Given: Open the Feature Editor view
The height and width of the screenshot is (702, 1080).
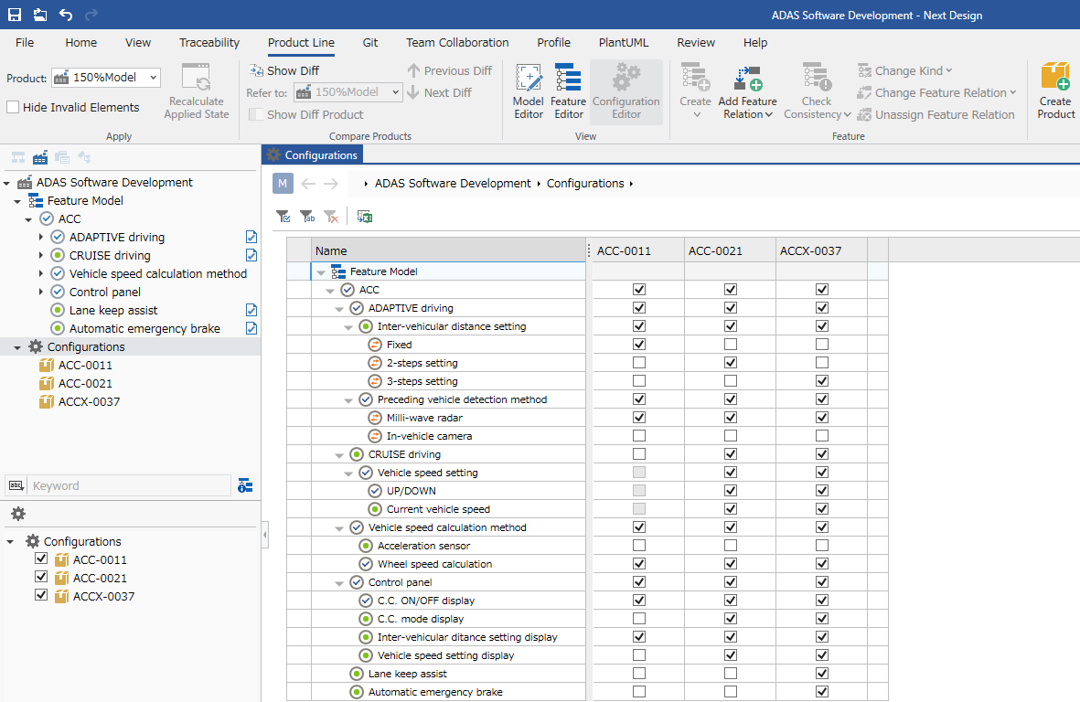Looking at the screenshot, I should click(568, 91).
